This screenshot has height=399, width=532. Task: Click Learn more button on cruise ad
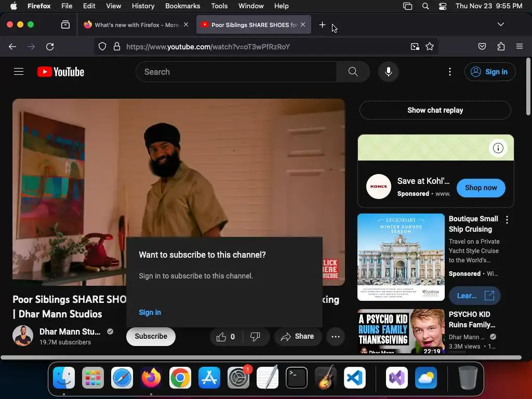[475, 296]
